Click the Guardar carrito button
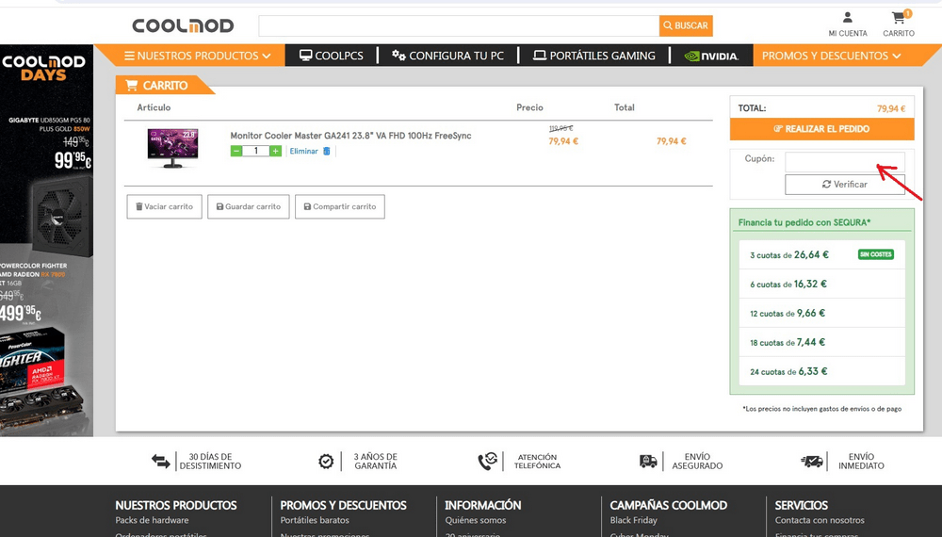This screenshot has width=942, height=537. 248,206
